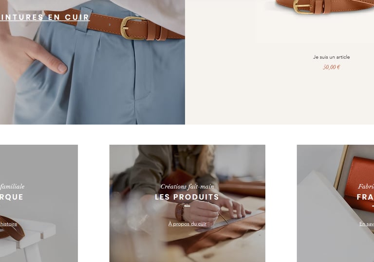Image resolution: width=374 pixels, height=262 pixels.
Task: Click the "Je suis un article" product title
Action: point(331,57)
